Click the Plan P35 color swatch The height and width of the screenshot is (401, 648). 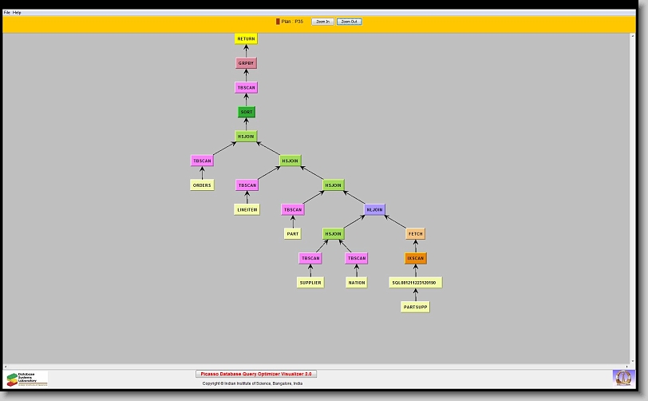click(278, 22)
